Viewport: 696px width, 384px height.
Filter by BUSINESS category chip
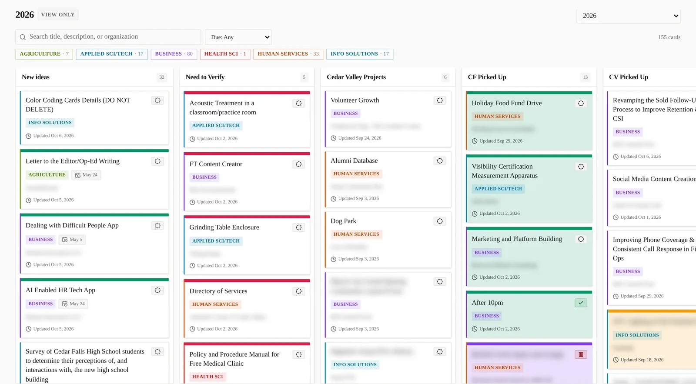tap(174, 54)
